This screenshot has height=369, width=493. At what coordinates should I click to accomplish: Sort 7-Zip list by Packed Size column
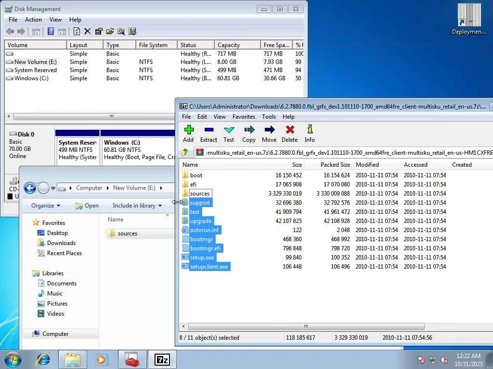tap(328, 165)
